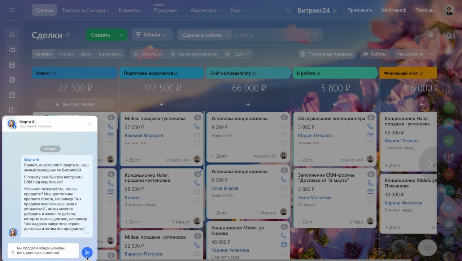462x261 pixels.
Task: Remove the 'Сделки в работе' filter chip
Action: pos(227,35)
